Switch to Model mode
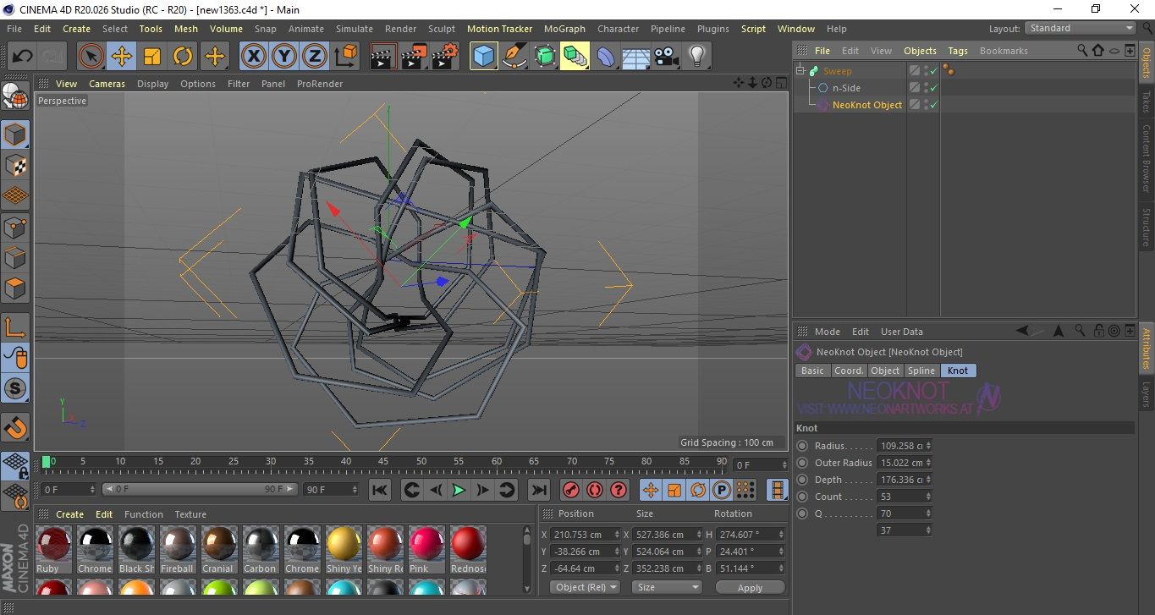1155x615 pixels. pos(15,135)
